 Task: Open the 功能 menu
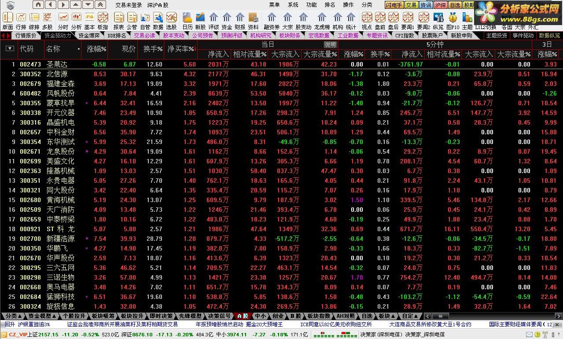pyautogui.click(x=311, y=5)
